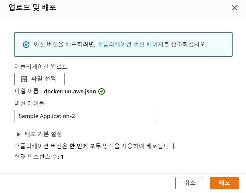The image size is (246, 193).
Task: Click the info icon in the blue notice
Action: (26, 45)
